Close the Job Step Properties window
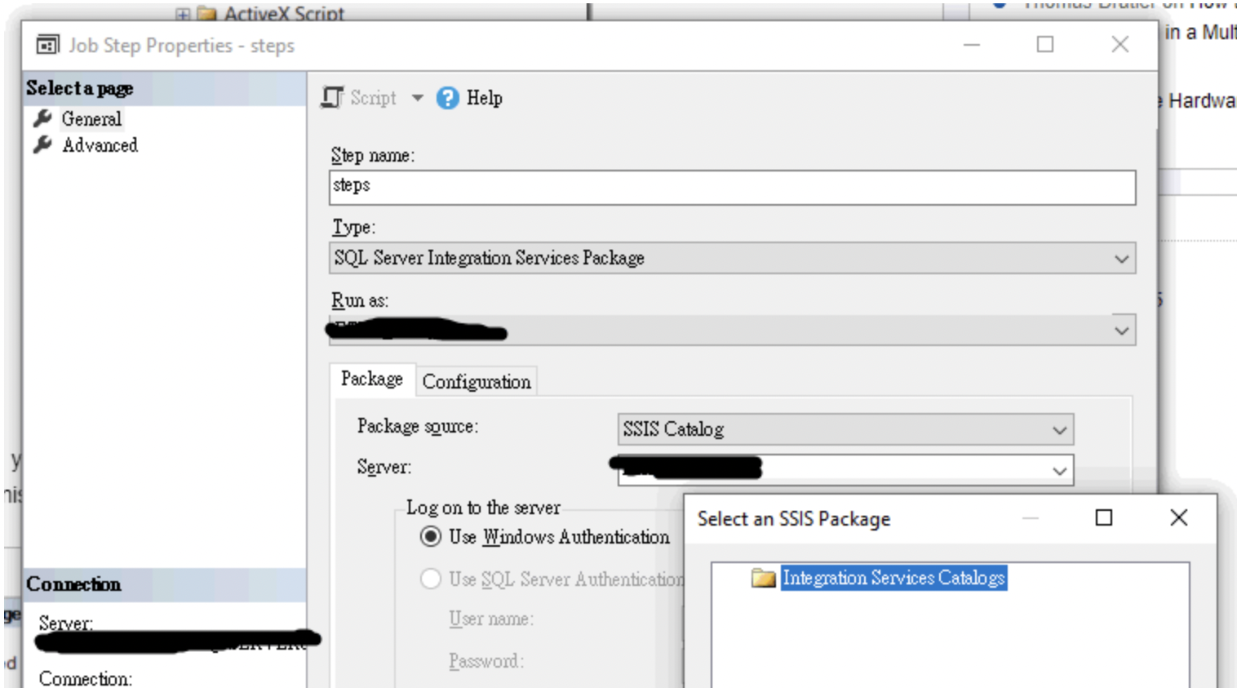This screenshot has width=1237, height=688. pos(1120,44)
